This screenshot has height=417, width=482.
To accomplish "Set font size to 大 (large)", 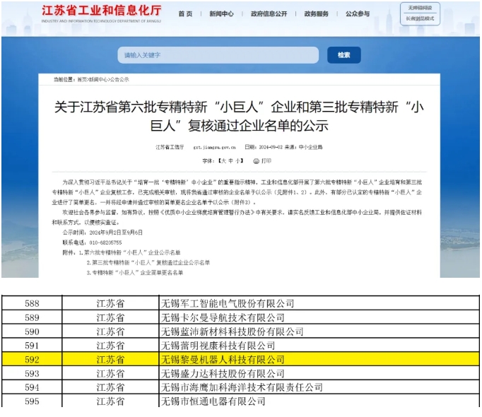I will (x=223, y=161).
